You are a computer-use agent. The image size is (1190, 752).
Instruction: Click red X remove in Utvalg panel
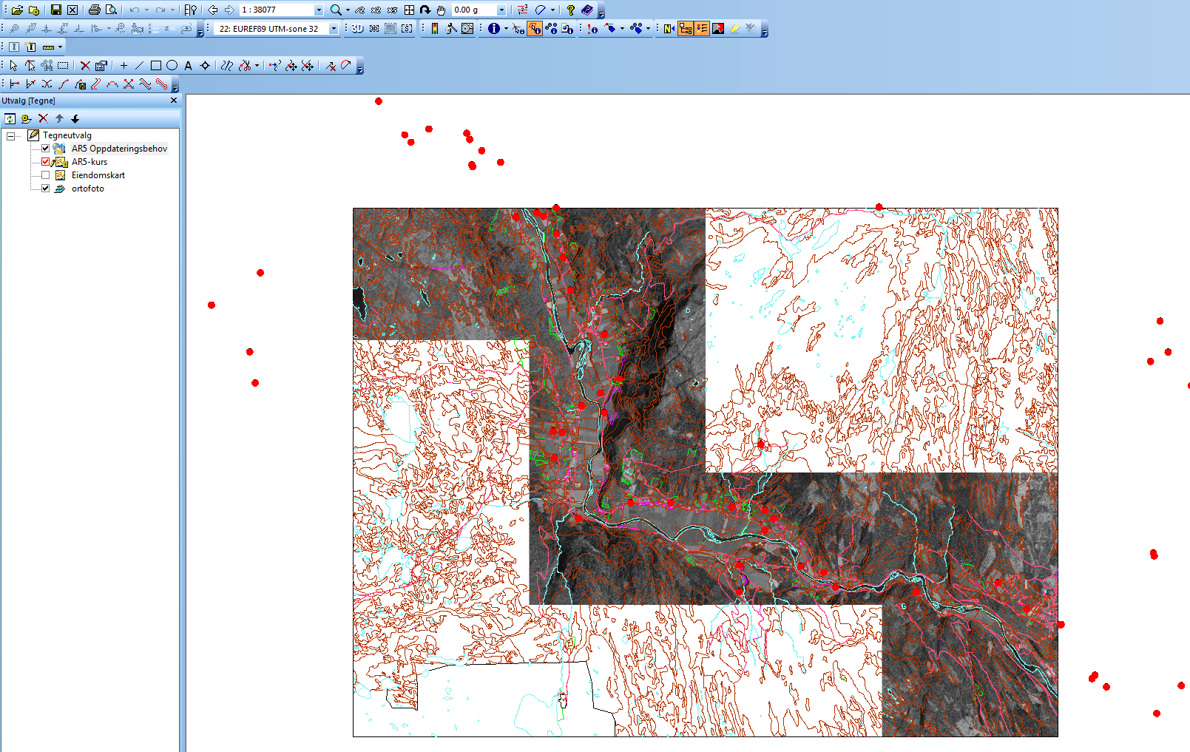pos(43,118)
